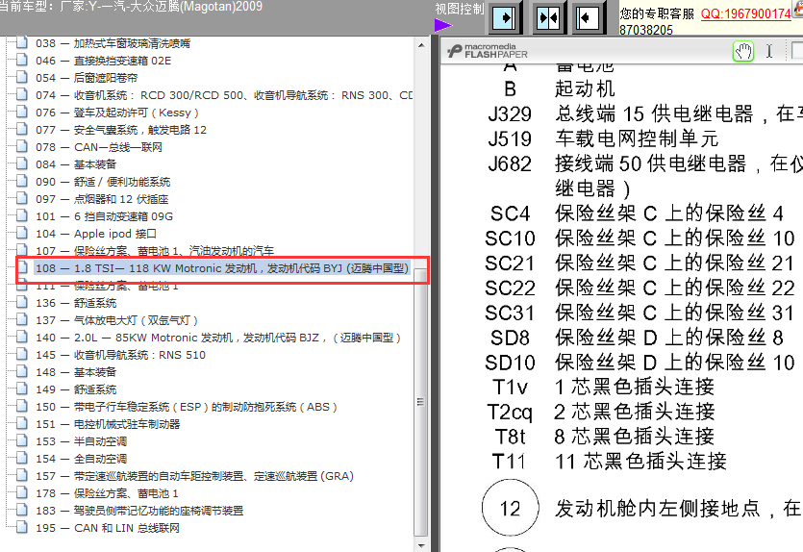Open 183 驾驶员侧带记忆功能的座椅调节装置
Image resolution: width=803 pixels, height=552 pixels.
[139, 511]
